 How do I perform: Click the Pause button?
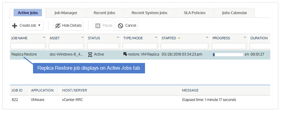pos(104,25)
